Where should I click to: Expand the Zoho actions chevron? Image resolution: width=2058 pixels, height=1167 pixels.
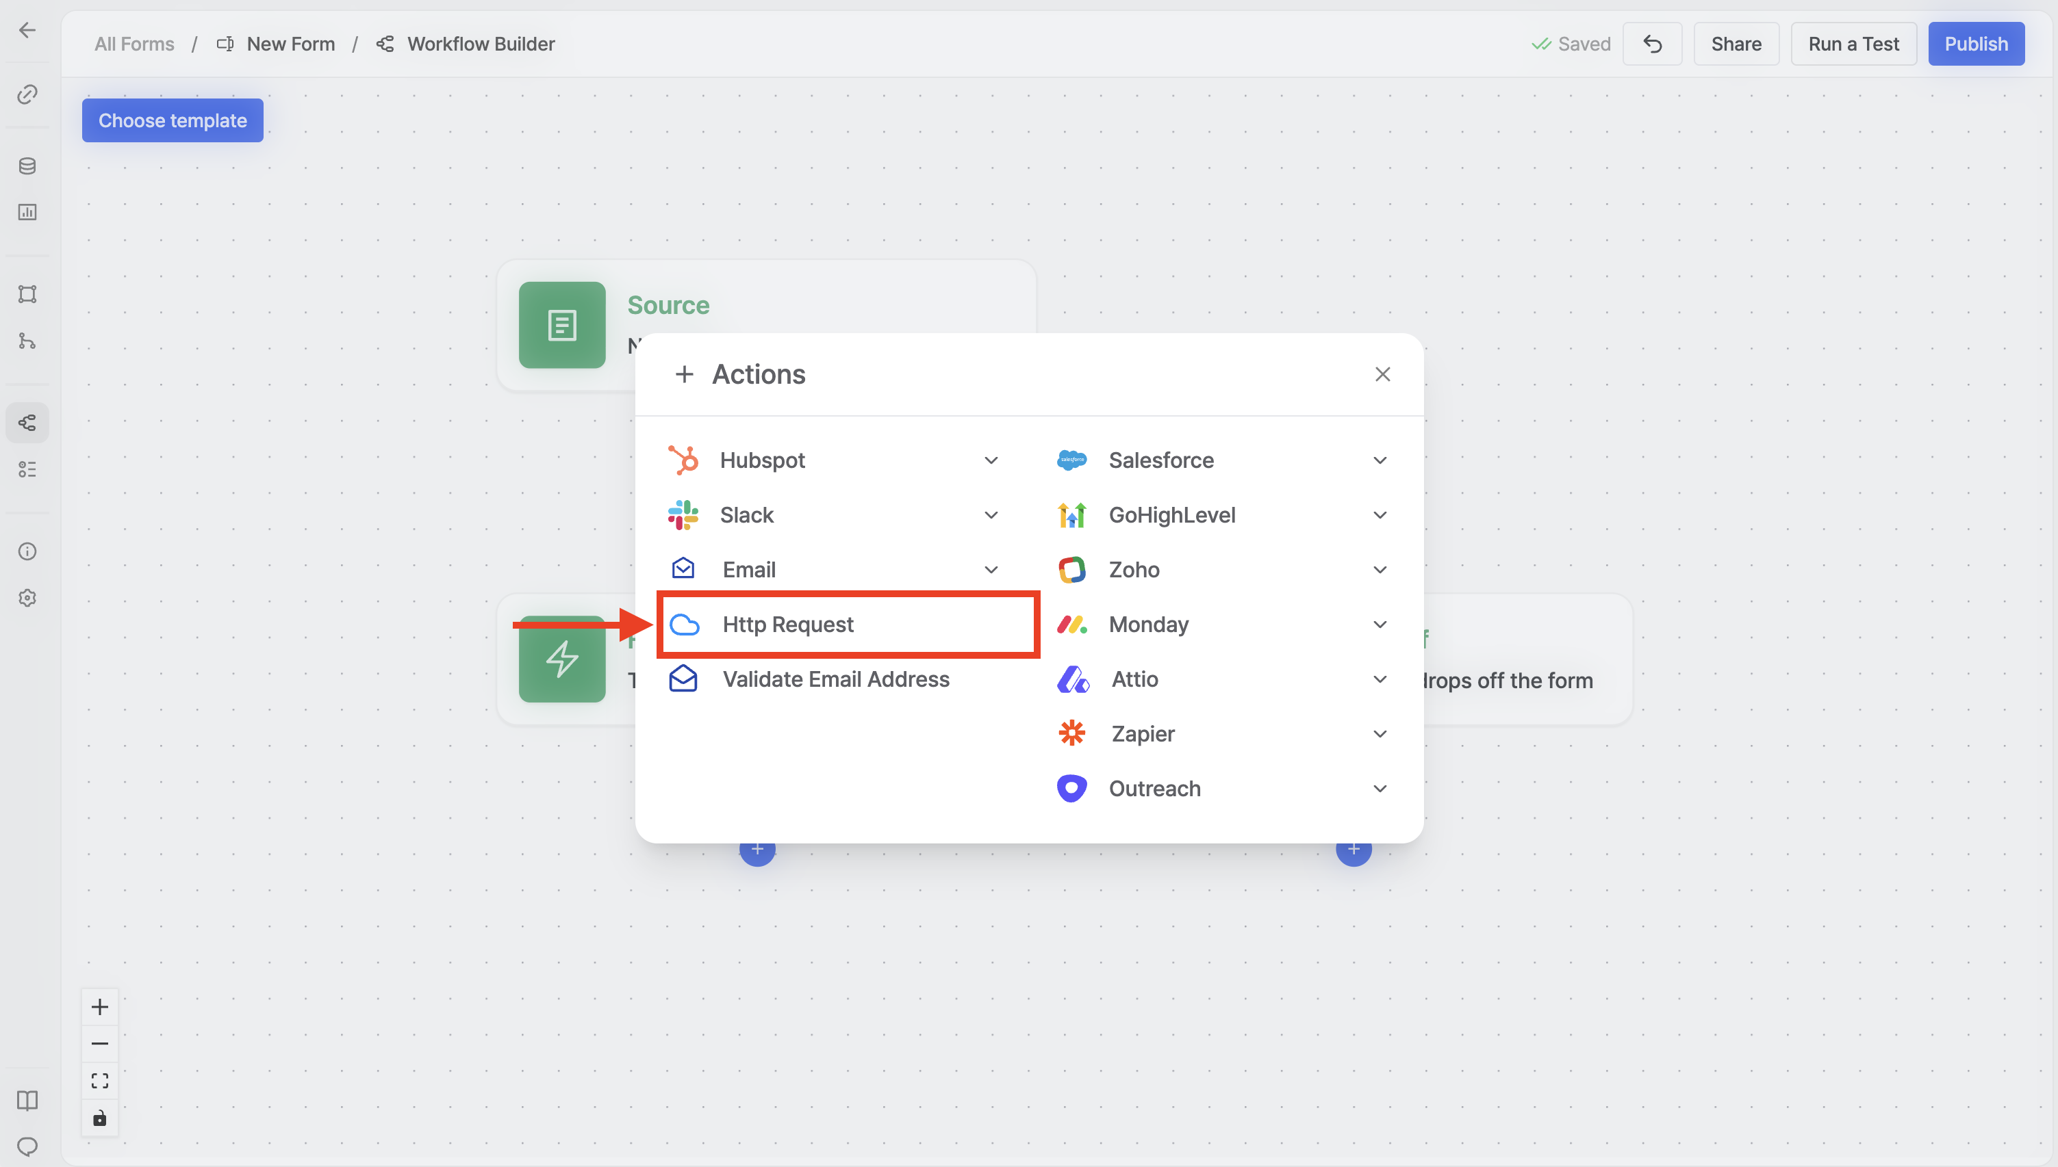[x=1380, y=570]
